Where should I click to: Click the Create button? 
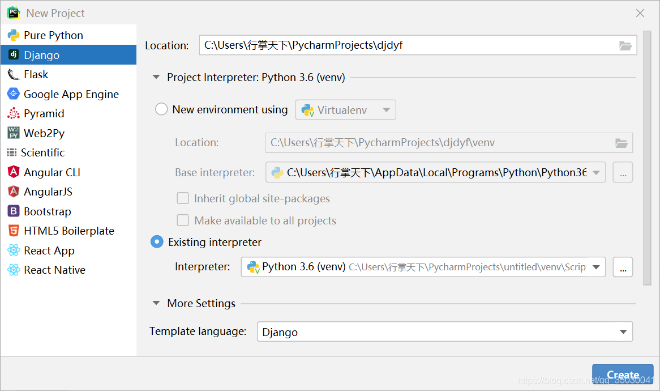coord(623,375)
